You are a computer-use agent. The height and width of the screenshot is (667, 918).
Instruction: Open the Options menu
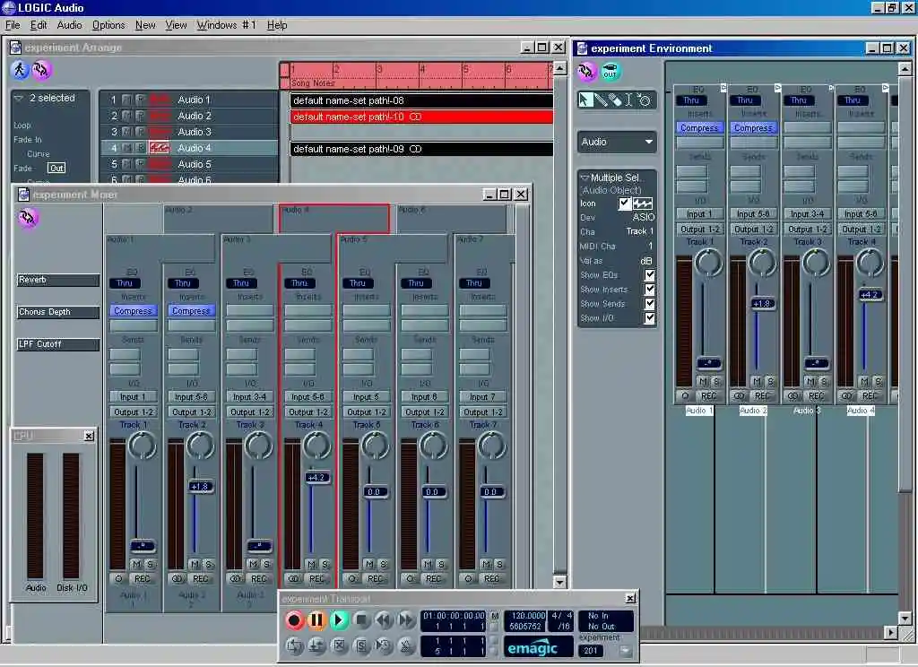[108, 25]
